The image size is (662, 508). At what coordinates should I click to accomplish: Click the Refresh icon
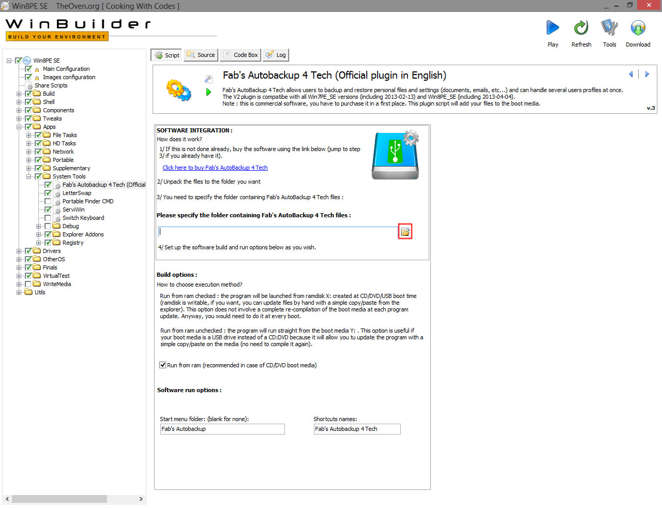pyautogui.click(x=581, y=28)
